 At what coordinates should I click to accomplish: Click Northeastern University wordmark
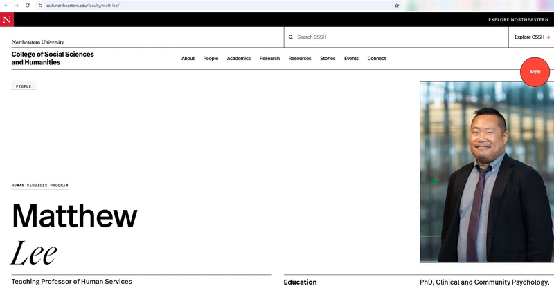(38, 42)
